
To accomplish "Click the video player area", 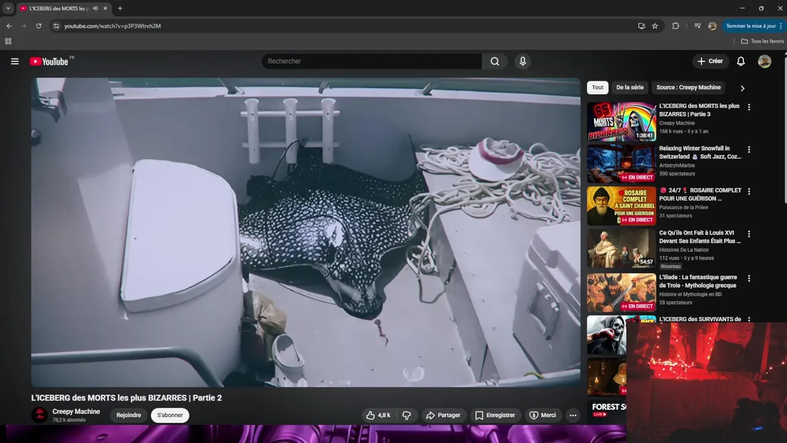I will point(306,233).
